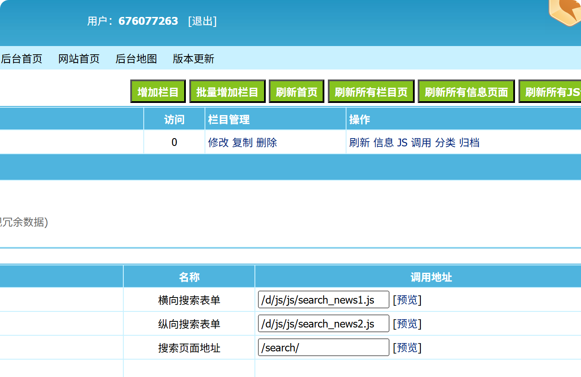581x377 pixels.
Task: Open the 后台首页 menu item
Action: (x=22, y=59)
